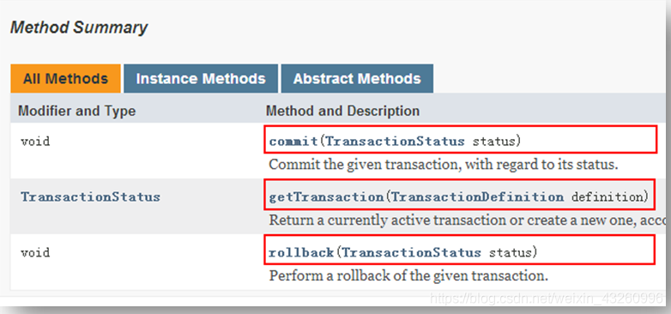Click void modifier in the commit row
The height and width of the screenshot is (314, 671).
[35, 142]
